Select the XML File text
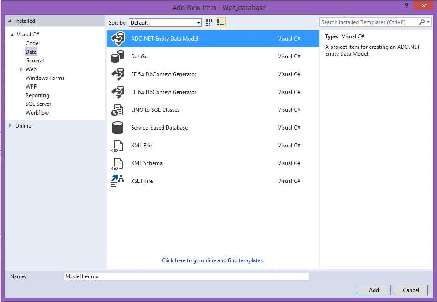437x302 pixels. tap(141, 146)
